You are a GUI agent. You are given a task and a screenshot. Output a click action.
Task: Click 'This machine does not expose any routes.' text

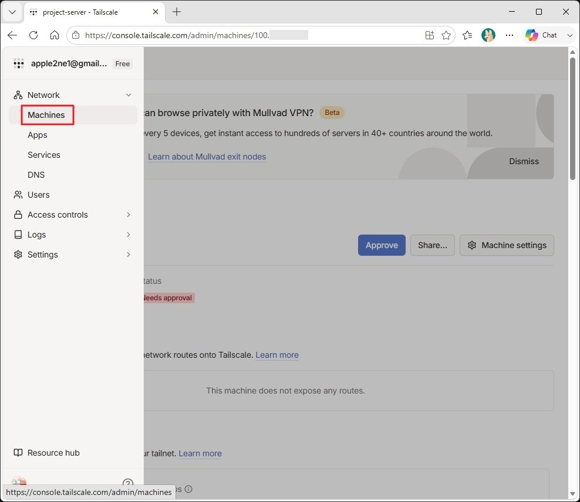pos(285,391)
